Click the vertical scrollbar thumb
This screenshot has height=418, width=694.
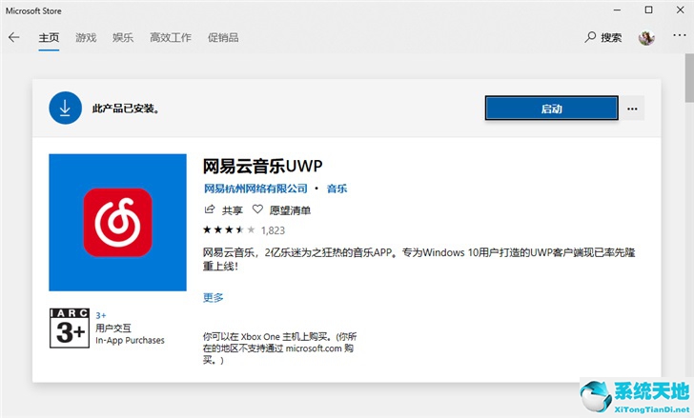point(689,79)
